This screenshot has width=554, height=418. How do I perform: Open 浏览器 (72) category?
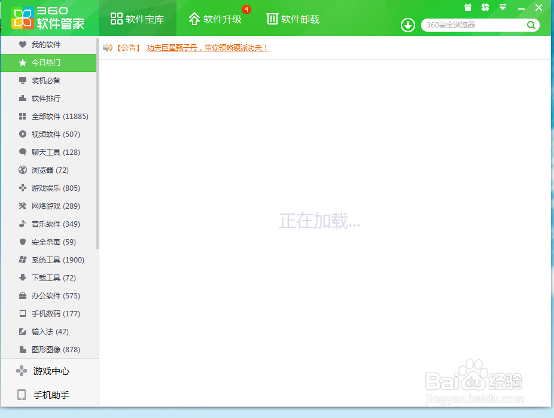(48, 170)
